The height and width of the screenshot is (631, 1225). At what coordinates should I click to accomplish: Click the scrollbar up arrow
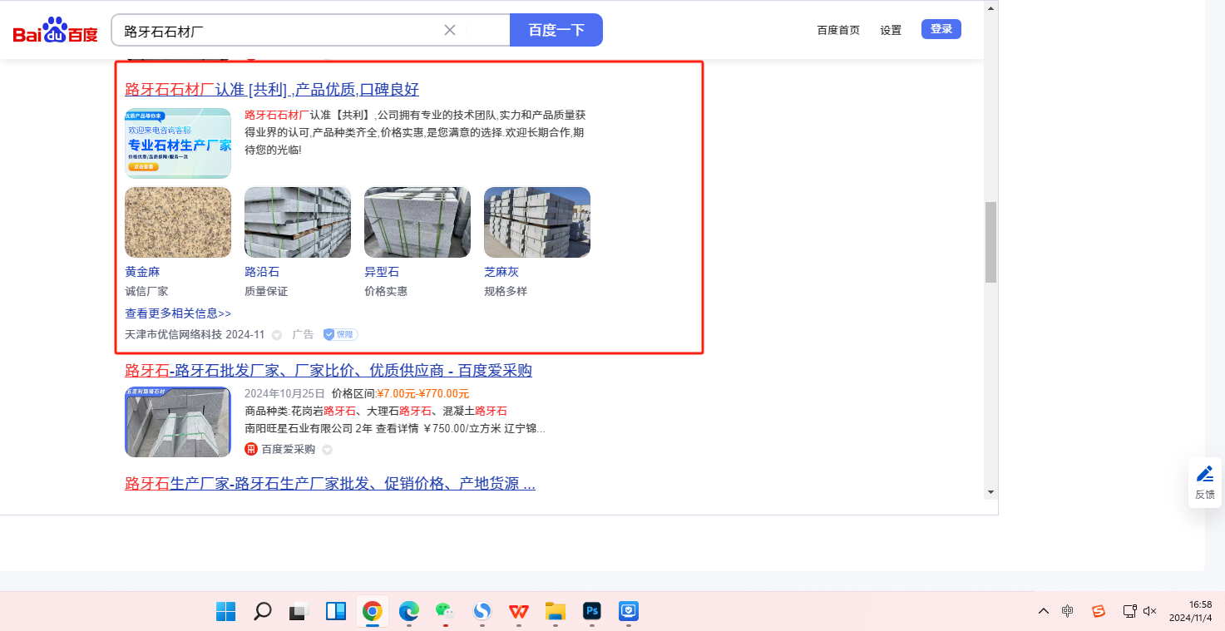(990, 7)
